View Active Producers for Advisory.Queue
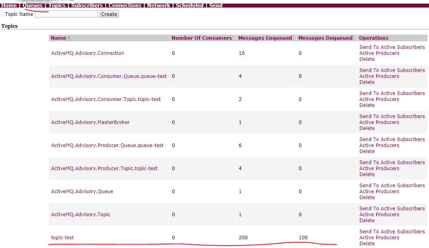The width and height of the screenshot is (429, 248). click(379, 191)
